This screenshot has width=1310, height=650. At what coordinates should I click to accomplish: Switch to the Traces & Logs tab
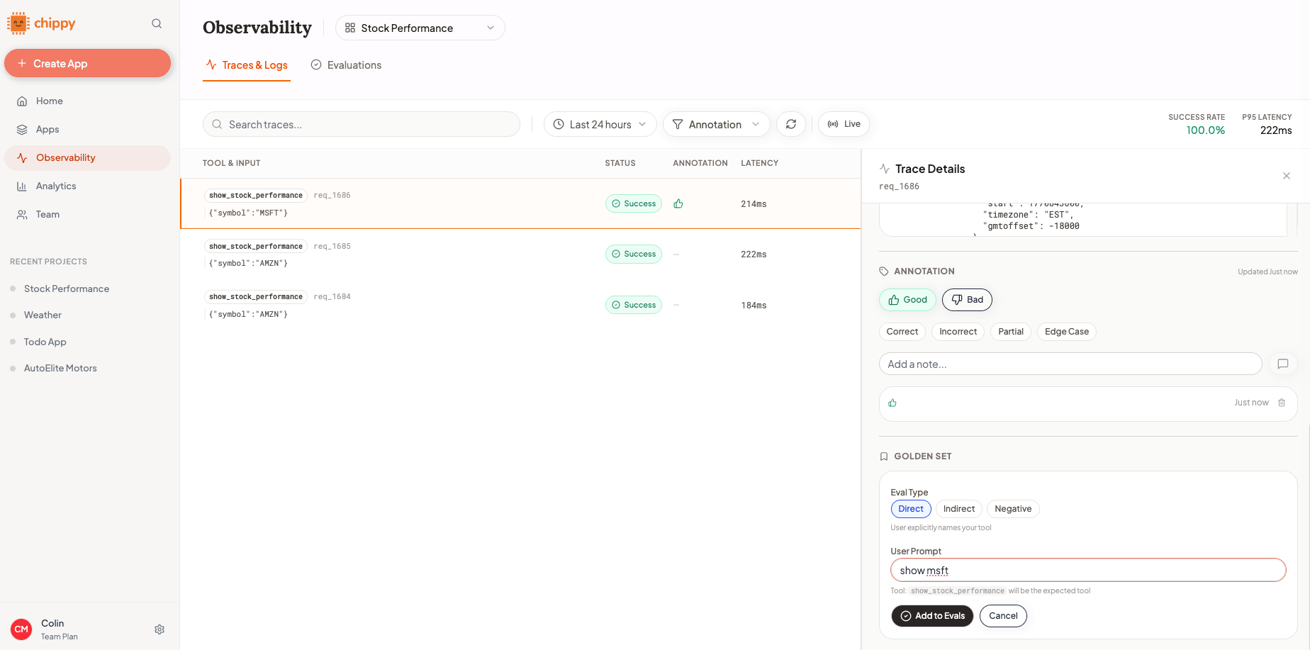click(x=247, y=65)
